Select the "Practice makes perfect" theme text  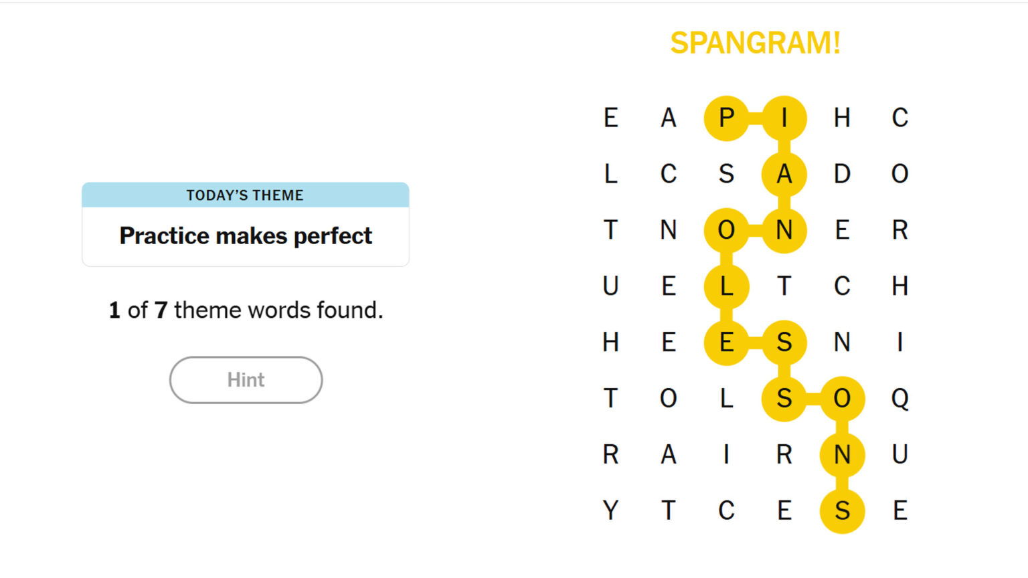click(246, 236)
